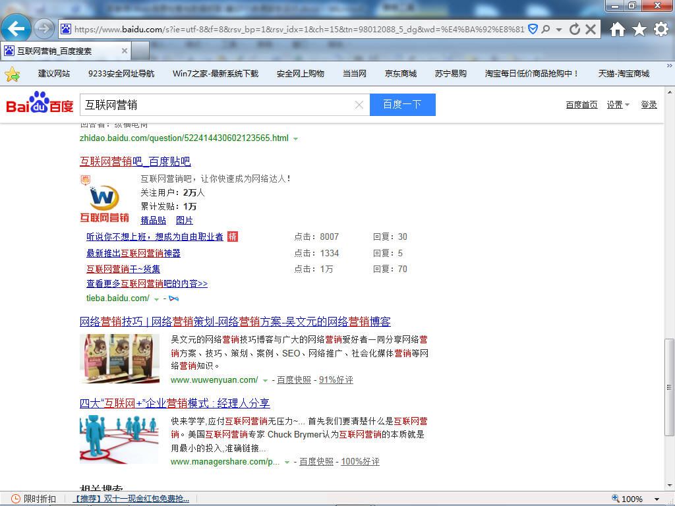Open the 图片 link under tieba result

tap(185, 220)
